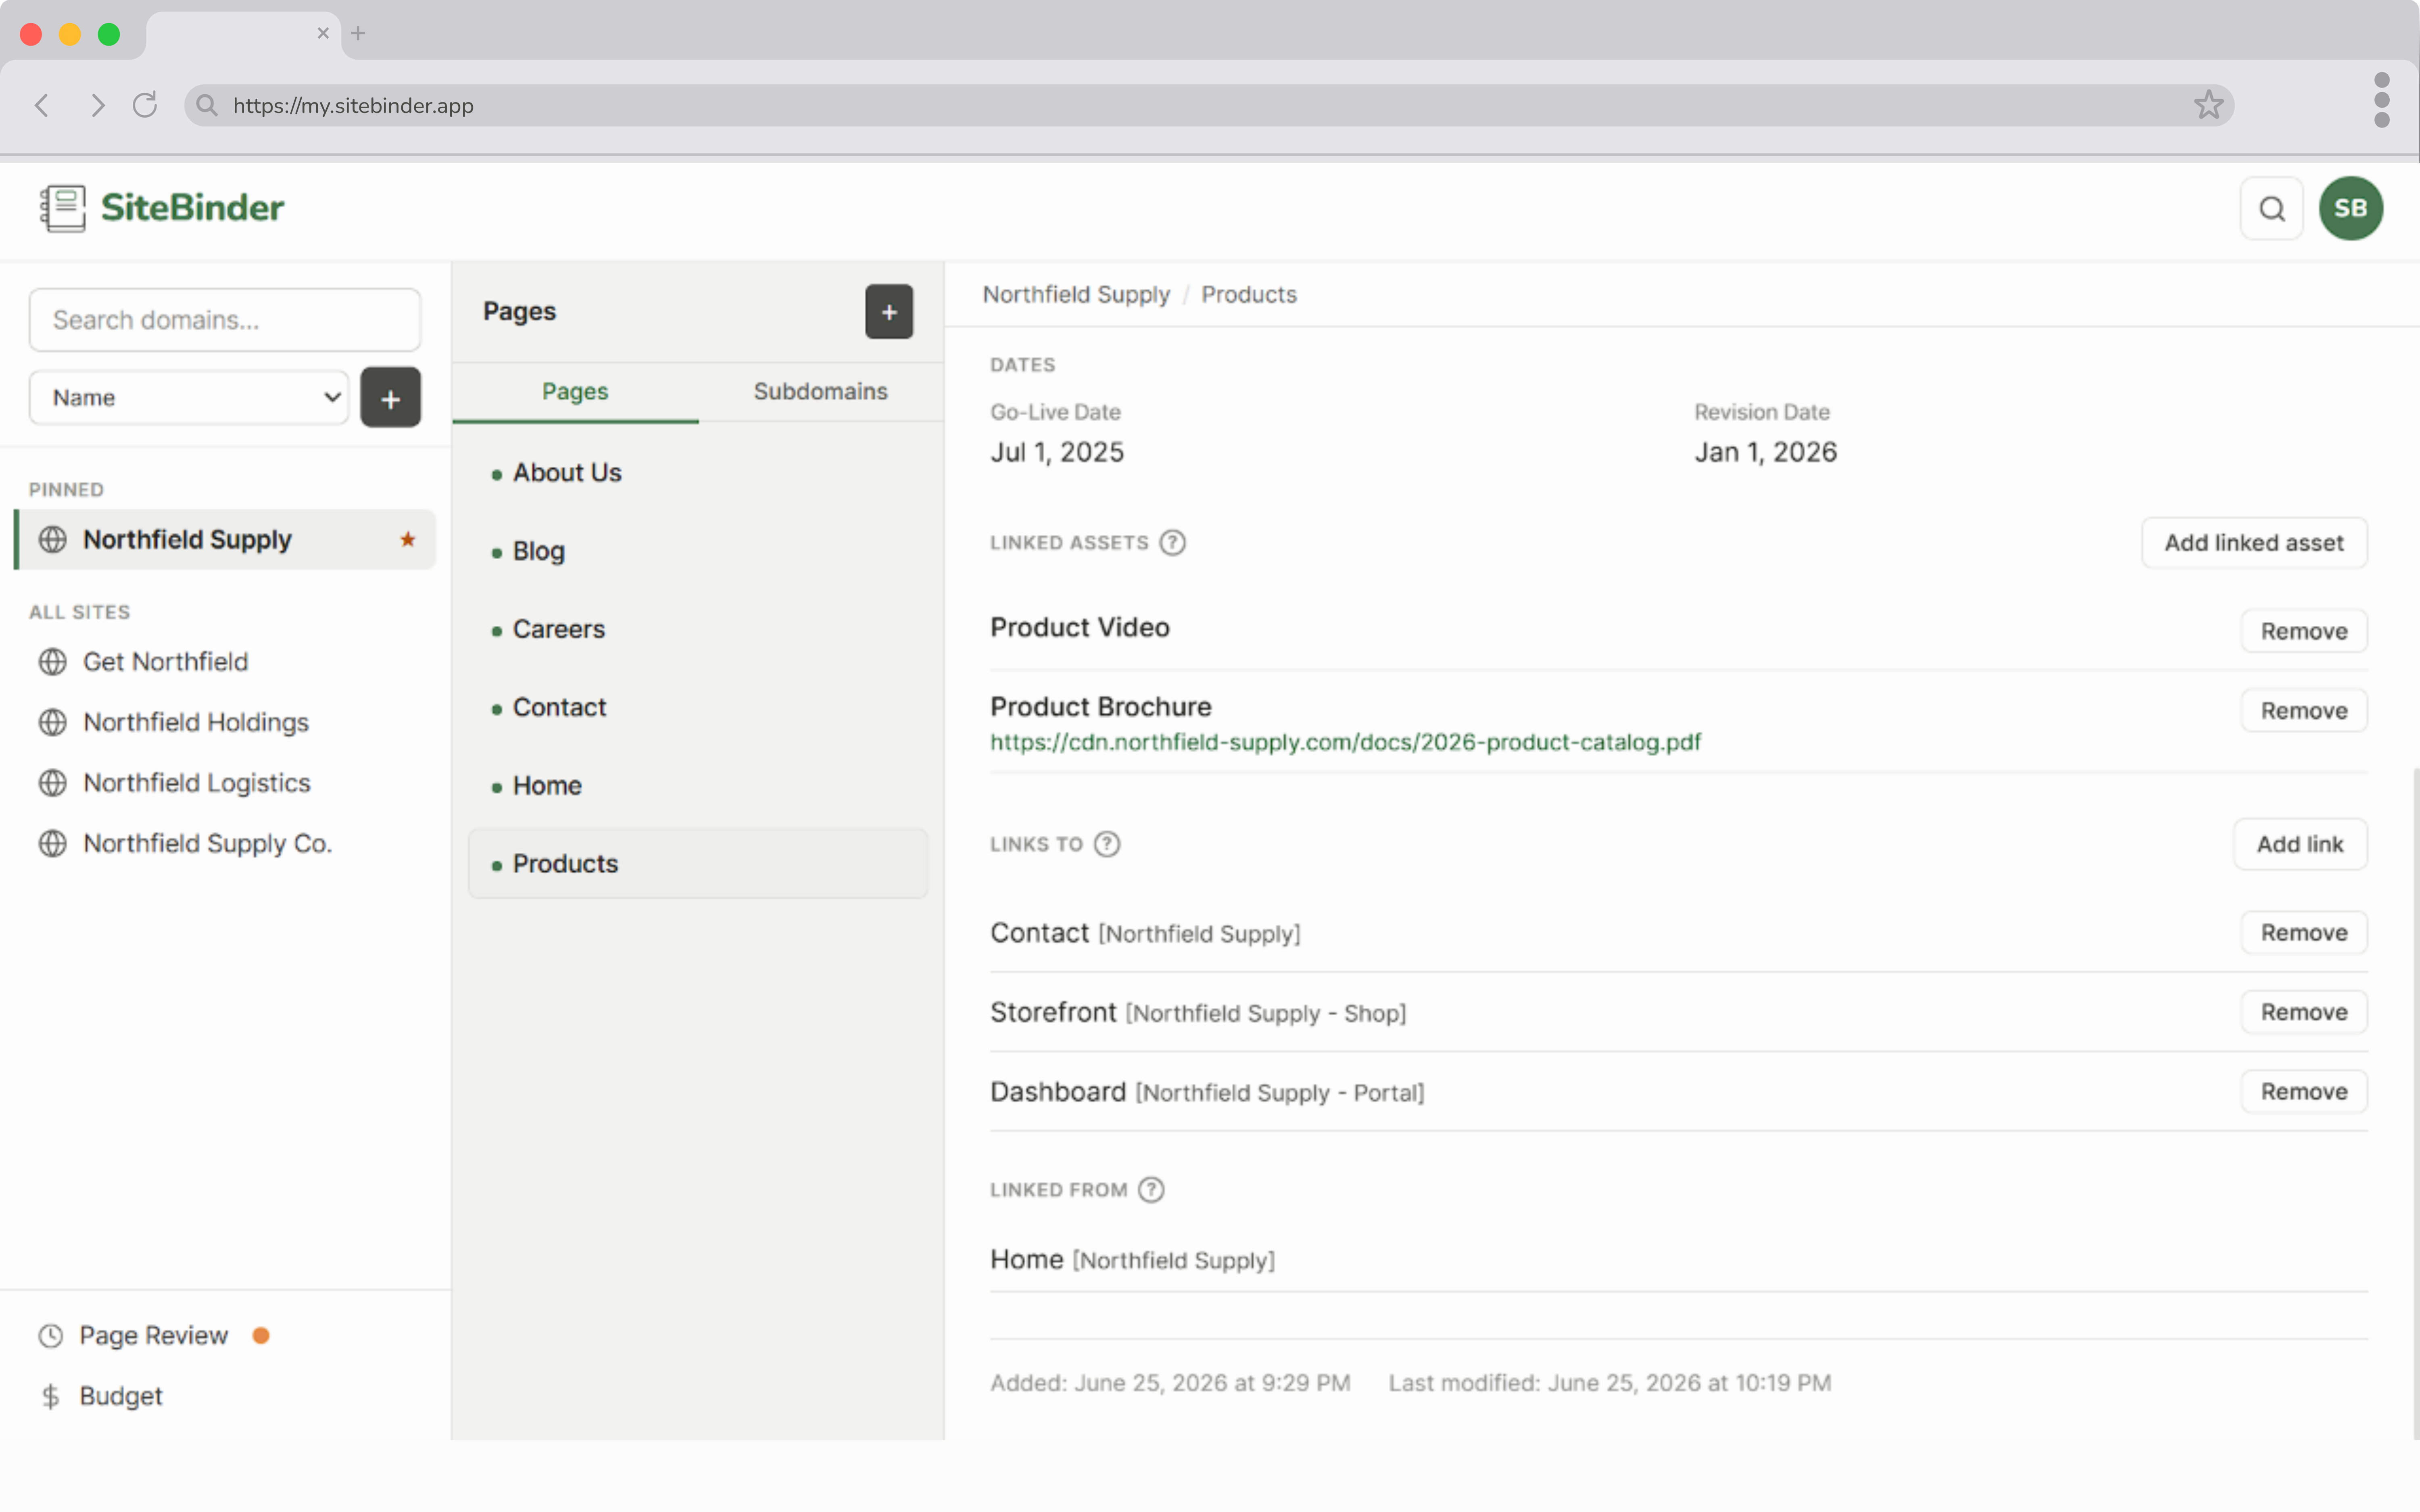
Task: Remove the Dashboard link
Action: [2303, 1092]
